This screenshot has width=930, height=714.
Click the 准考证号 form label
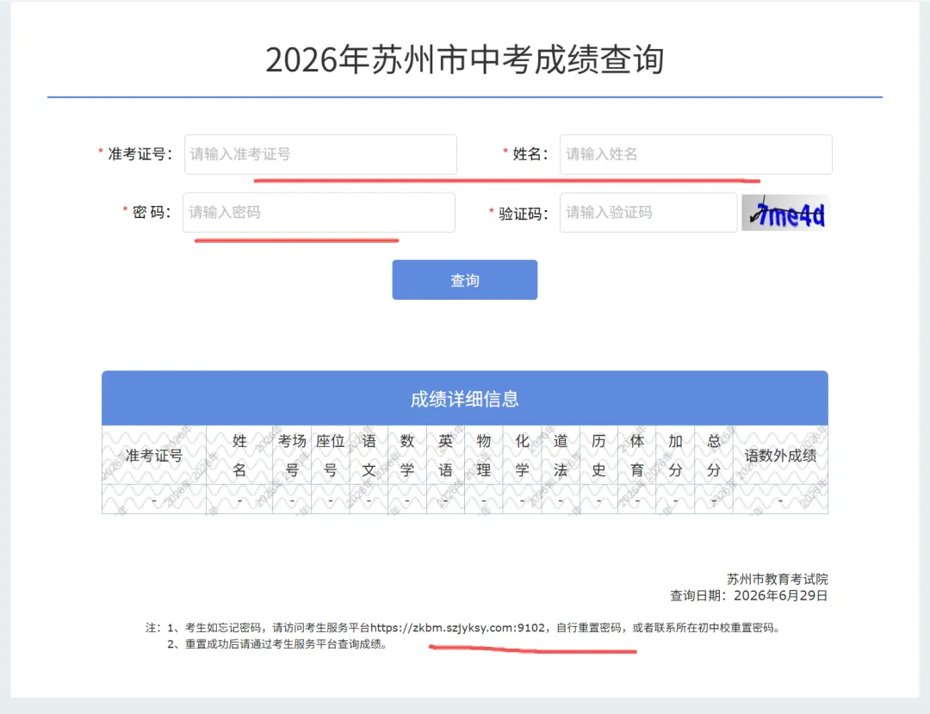tap(139, 154)
